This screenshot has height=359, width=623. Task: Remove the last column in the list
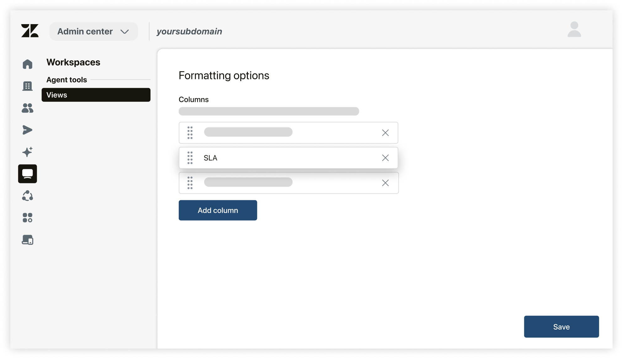(x=385, y=183)
